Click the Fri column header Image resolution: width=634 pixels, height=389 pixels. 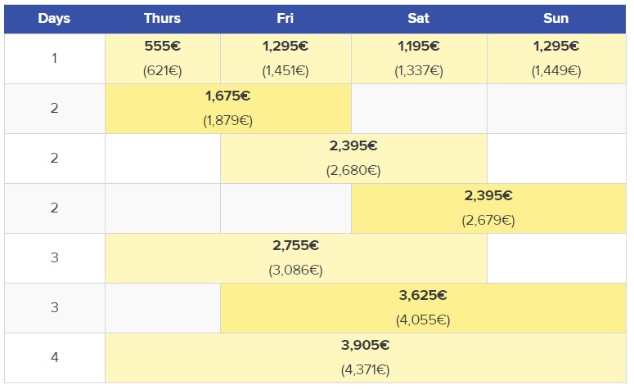[x=285, y=18]
